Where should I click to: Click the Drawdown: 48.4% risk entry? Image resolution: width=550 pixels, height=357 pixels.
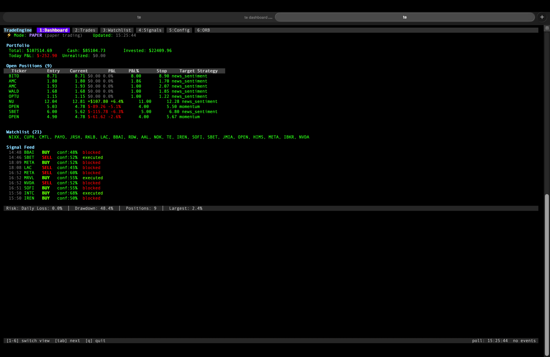pos(94,208)
